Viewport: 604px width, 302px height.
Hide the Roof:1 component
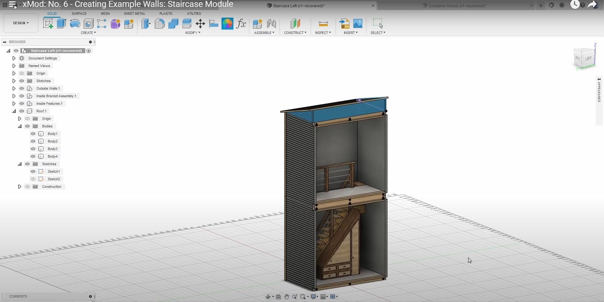(22, 111)
